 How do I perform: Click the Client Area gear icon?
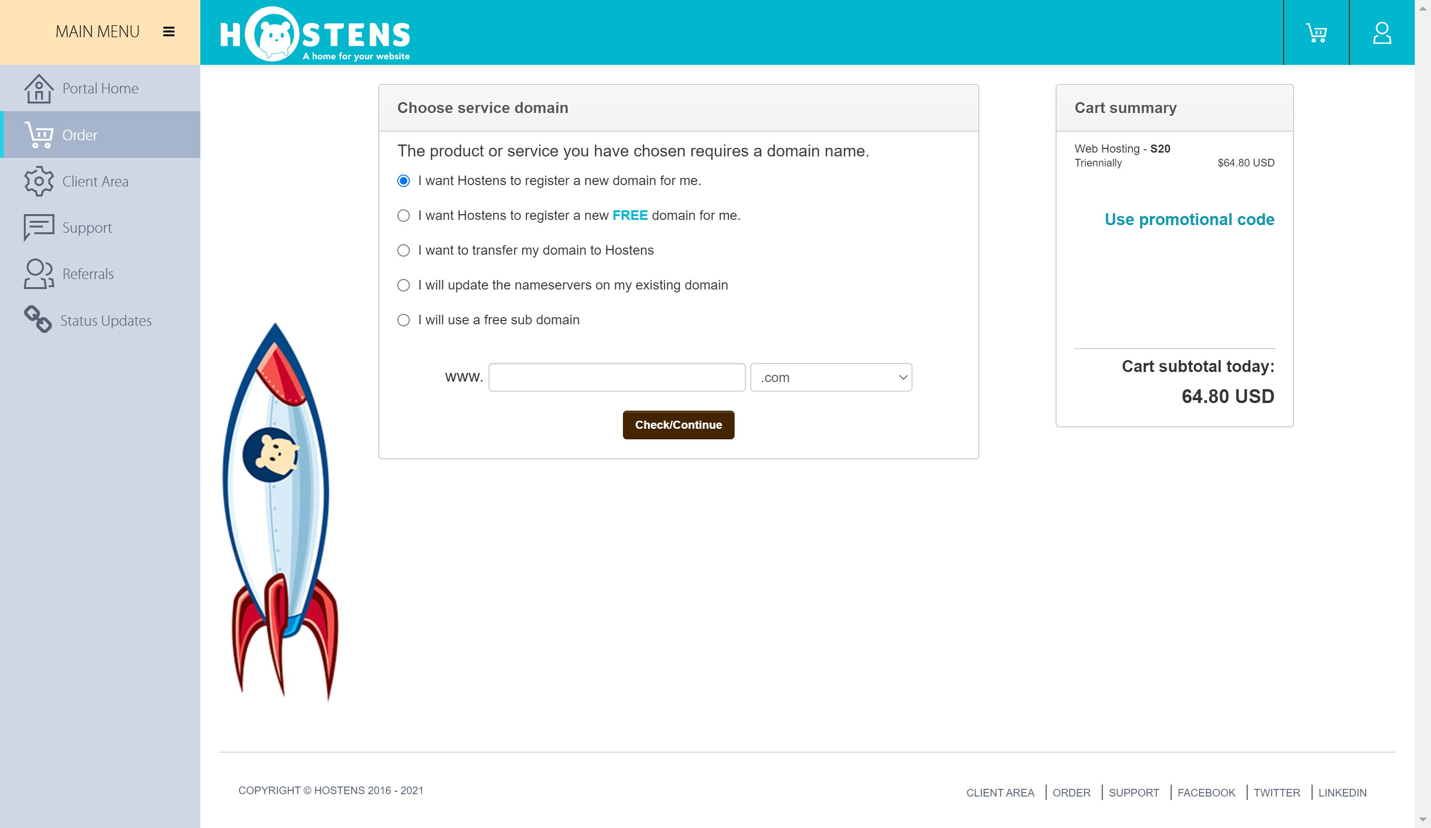tap(40, 180)
